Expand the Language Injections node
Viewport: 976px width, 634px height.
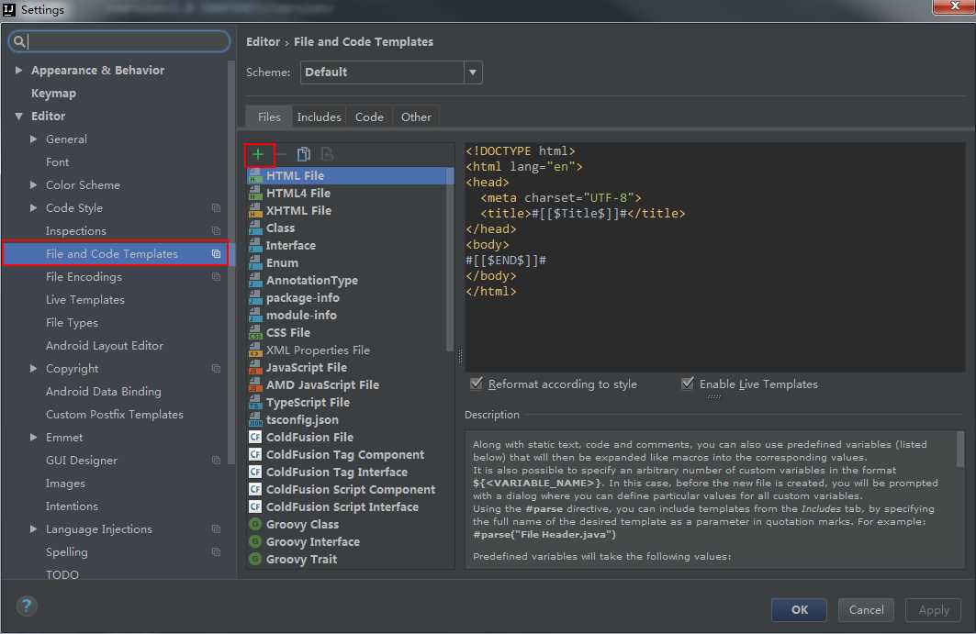pos(34,528)
